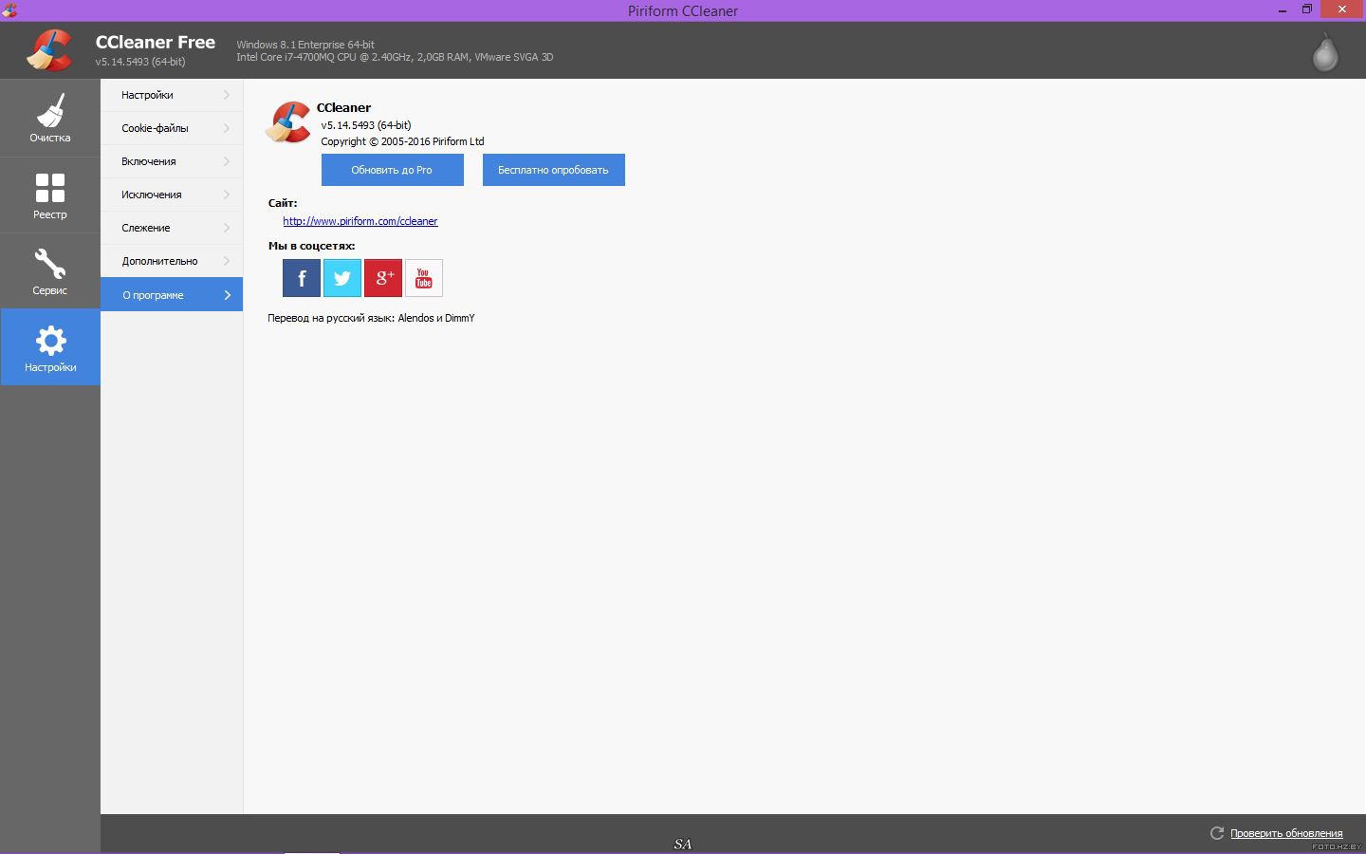
Task: Click the Мы в соцсетях label
Action: [x=311, y=246]
